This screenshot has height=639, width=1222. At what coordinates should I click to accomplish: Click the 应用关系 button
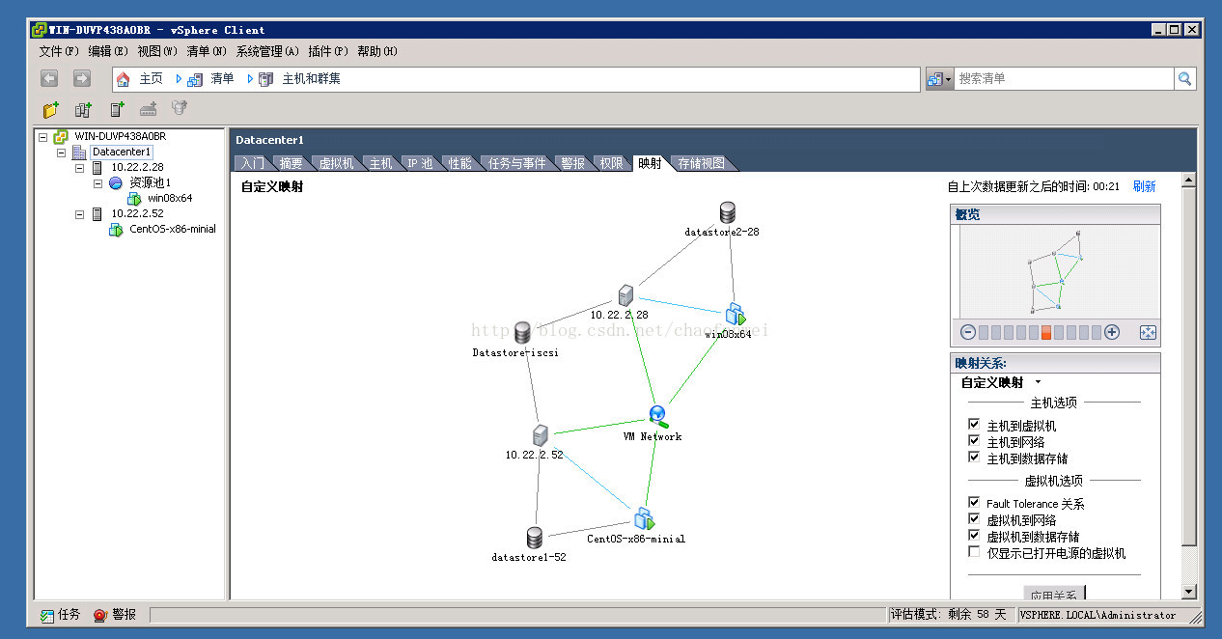tap(1054, 593)
